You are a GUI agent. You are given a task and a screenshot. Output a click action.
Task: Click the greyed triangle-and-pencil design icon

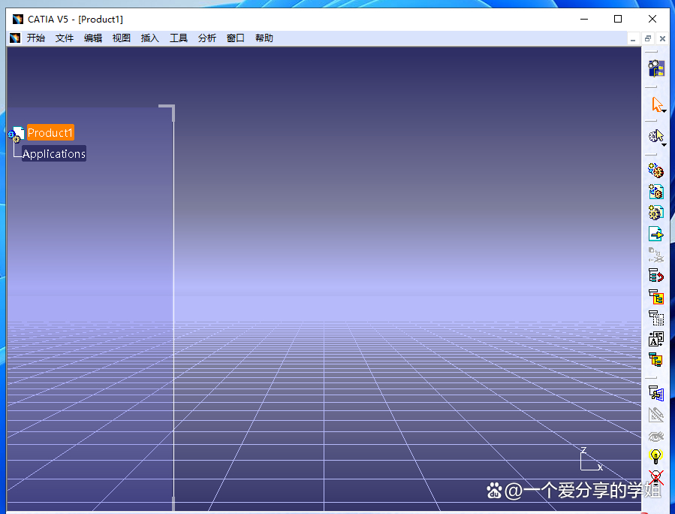[656, 415]
